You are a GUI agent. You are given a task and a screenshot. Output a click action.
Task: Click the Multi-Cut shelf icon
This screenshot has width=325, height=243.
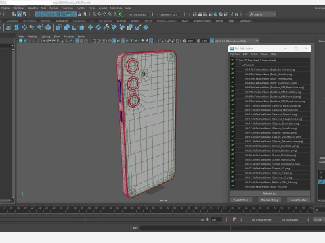click(114, 28)
